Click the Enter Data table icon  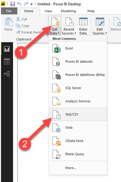(83, 21)
